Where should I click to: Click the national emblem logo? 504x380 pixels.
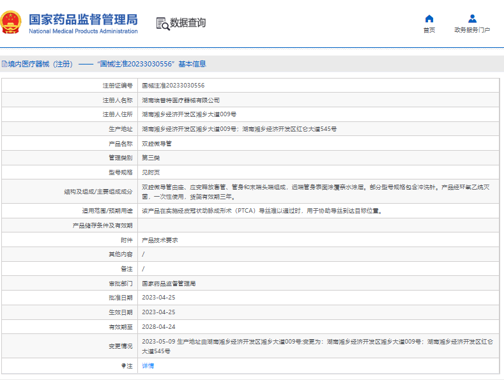tap(11, 22)
